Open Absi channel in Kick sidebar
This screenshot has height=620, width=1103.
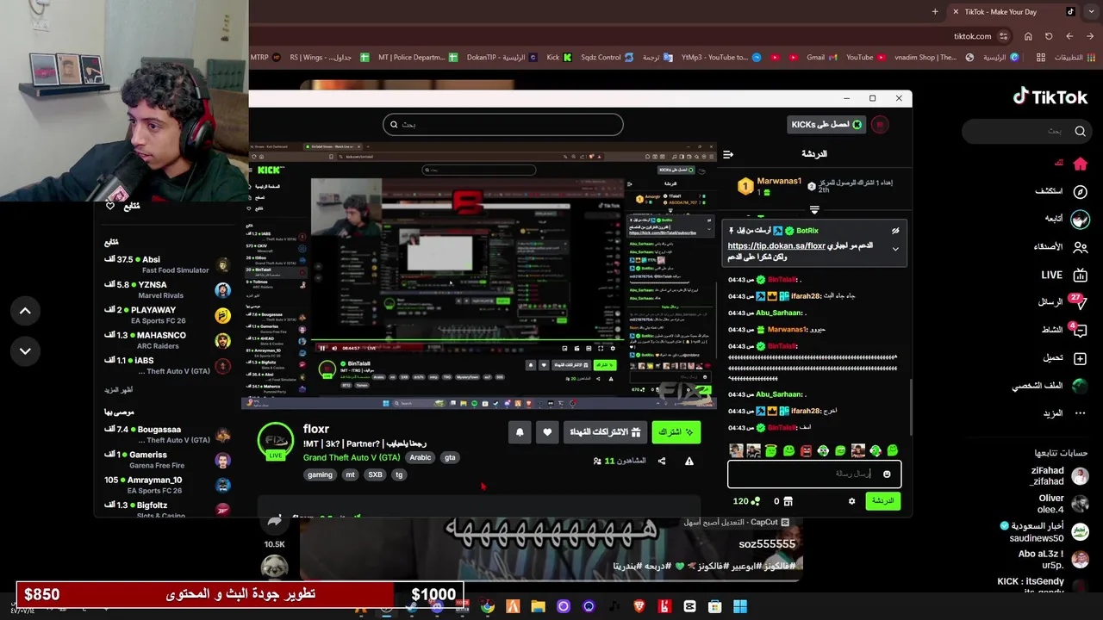tap(167, 265)
